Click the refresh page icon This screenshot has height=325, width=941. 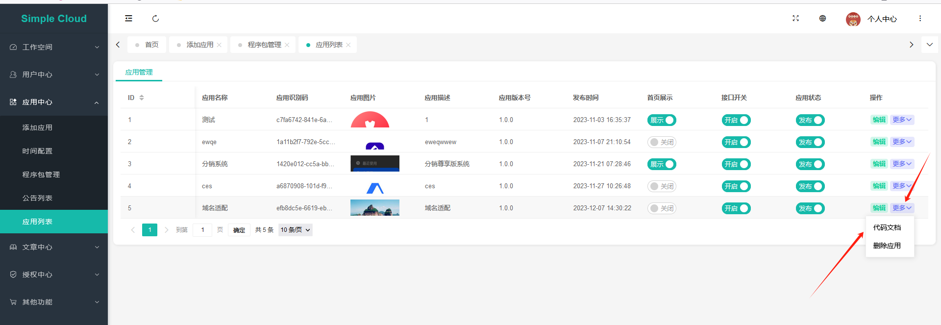156,19
